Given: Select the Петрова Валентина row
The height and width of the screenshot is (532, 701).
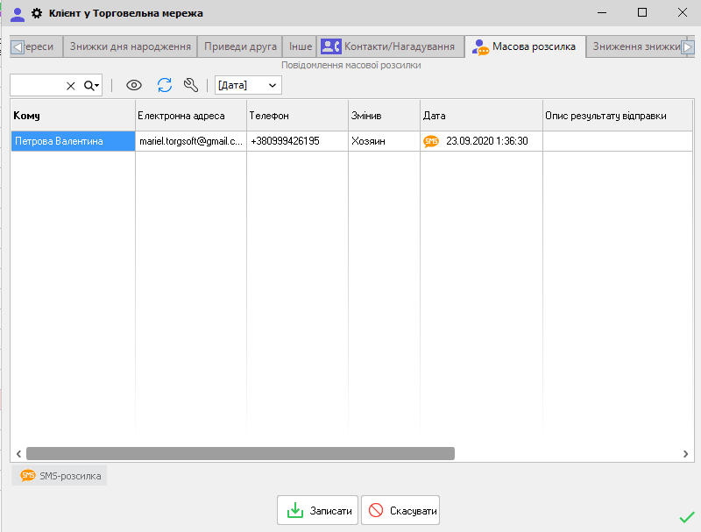Looking at the screenshot, I should pyautogui.click(x=73, y=141).
